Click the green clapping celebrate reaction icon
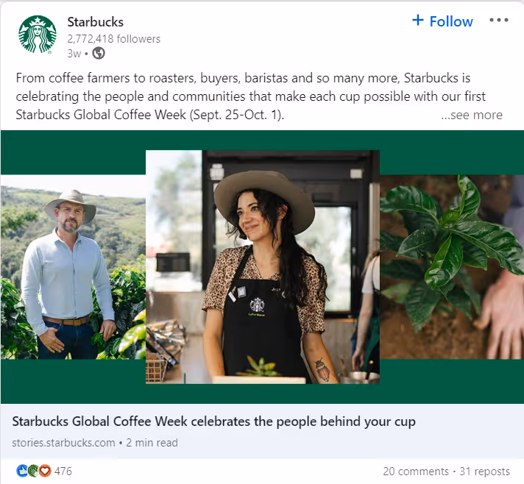 [x=33, y=471]
